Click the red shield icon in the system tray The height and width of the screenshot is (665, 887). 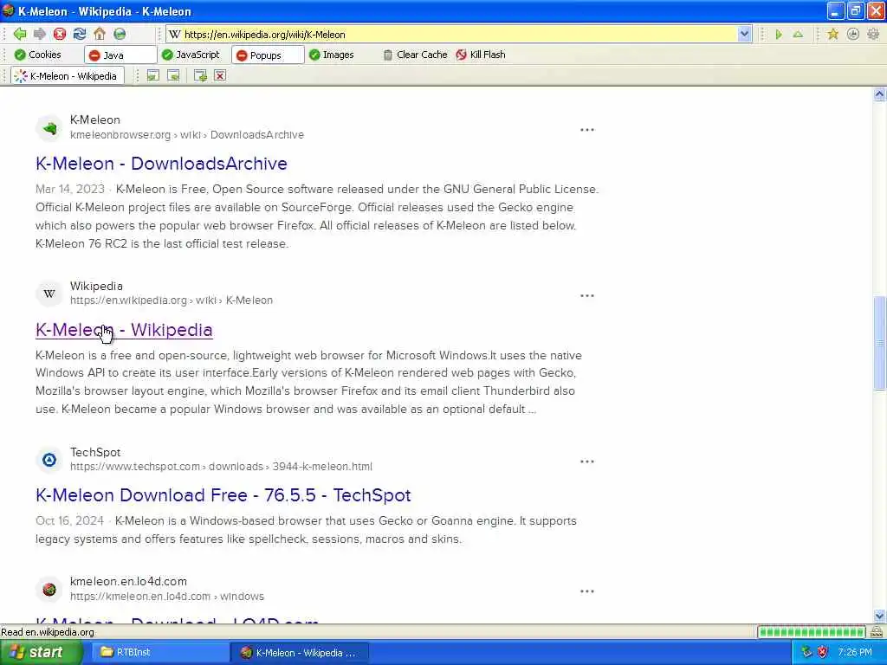(823, 652)
